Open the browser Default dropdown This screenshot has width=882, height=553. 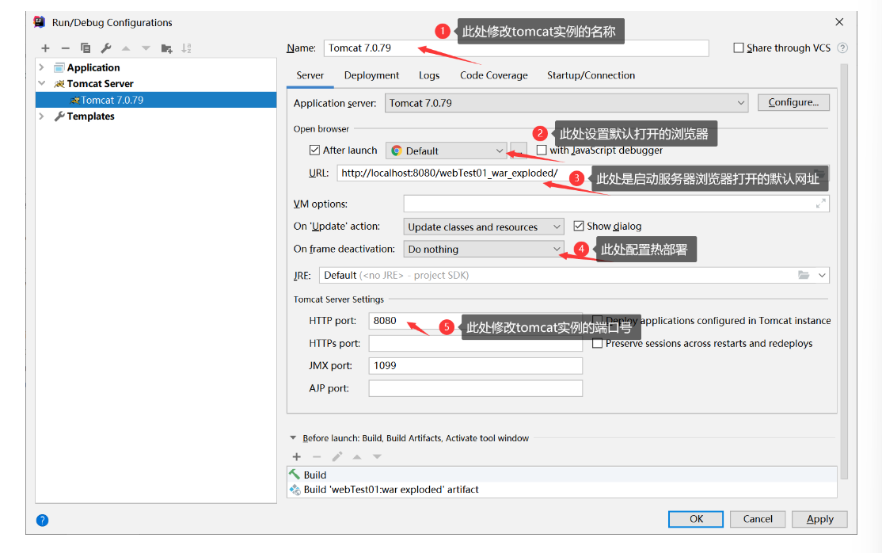click(446, 151)
